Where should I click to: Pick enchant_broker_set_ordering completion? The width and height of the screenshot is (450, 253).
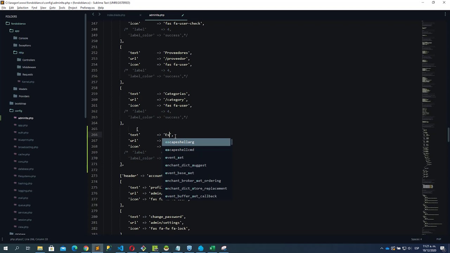[196, 181]
